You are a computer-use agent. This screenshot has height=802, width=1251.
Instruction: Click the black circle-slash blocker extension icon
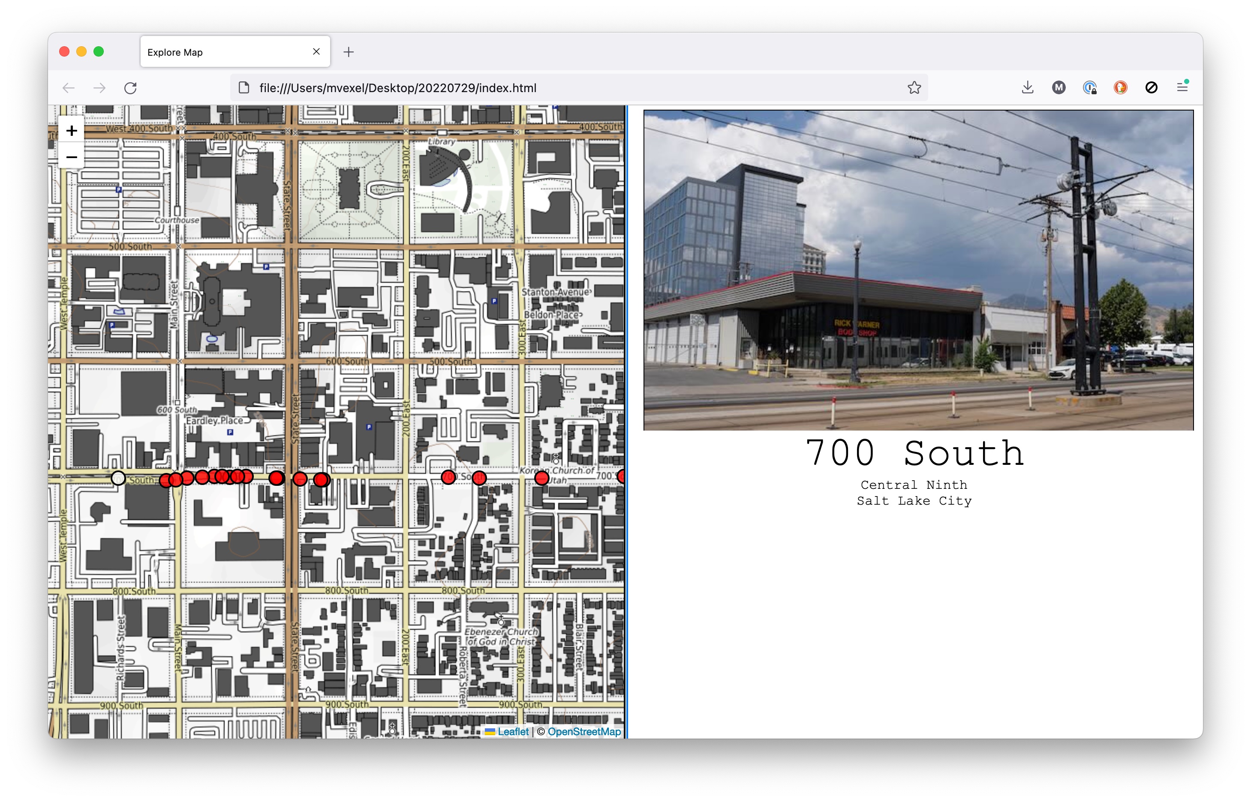coord(1151,87)
